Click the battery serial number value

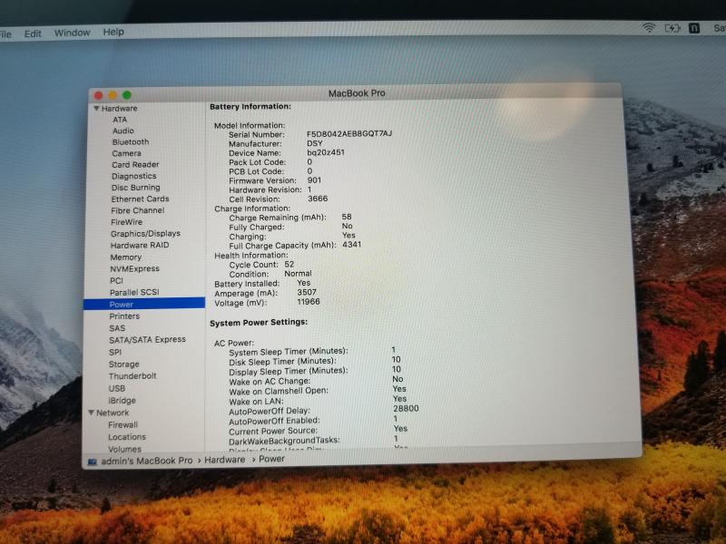pyautogui.click(x=348, y=133)
